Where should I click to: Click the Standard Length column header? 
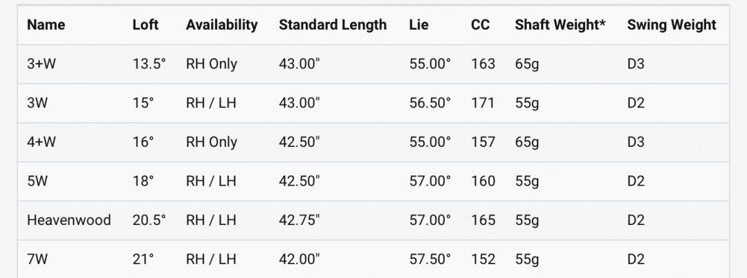[x=333, y=25]
